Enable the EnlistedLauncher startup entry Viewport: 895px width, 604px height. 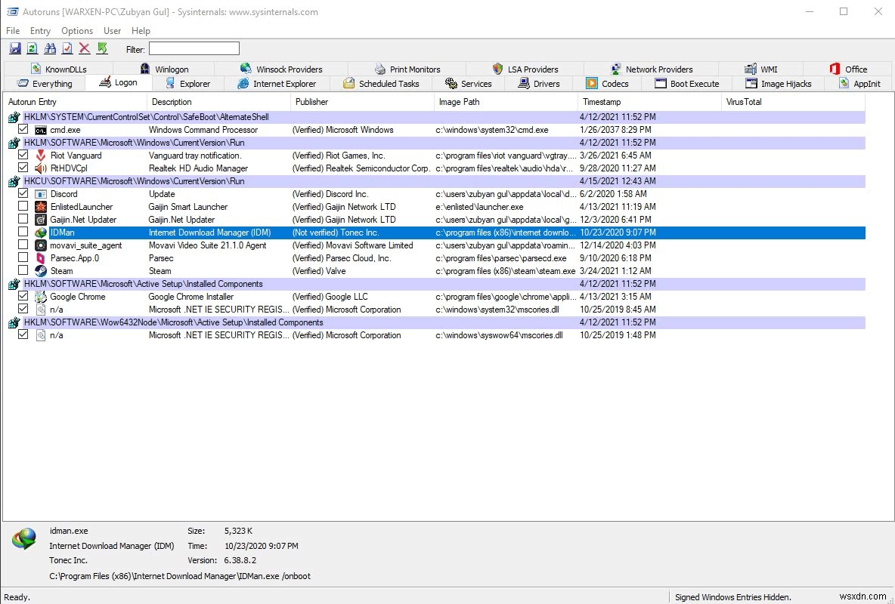(23, 206)
